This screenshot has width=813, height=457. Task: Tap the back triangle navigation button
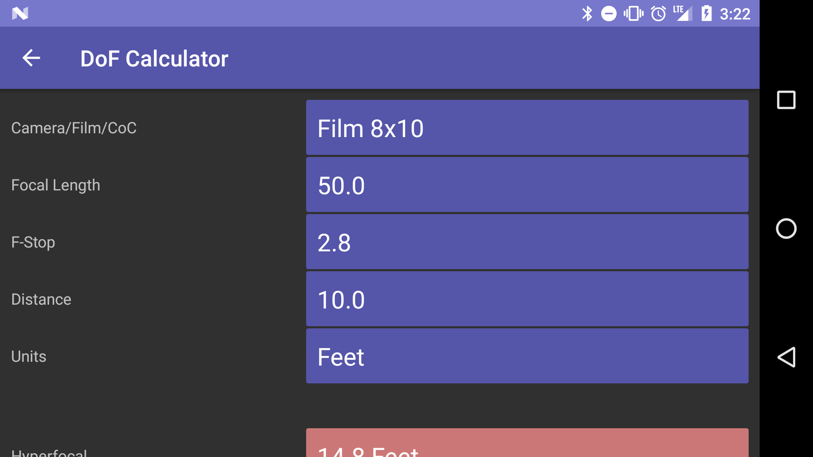787,357
